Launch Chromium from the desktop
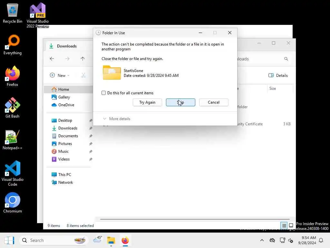 13,203
